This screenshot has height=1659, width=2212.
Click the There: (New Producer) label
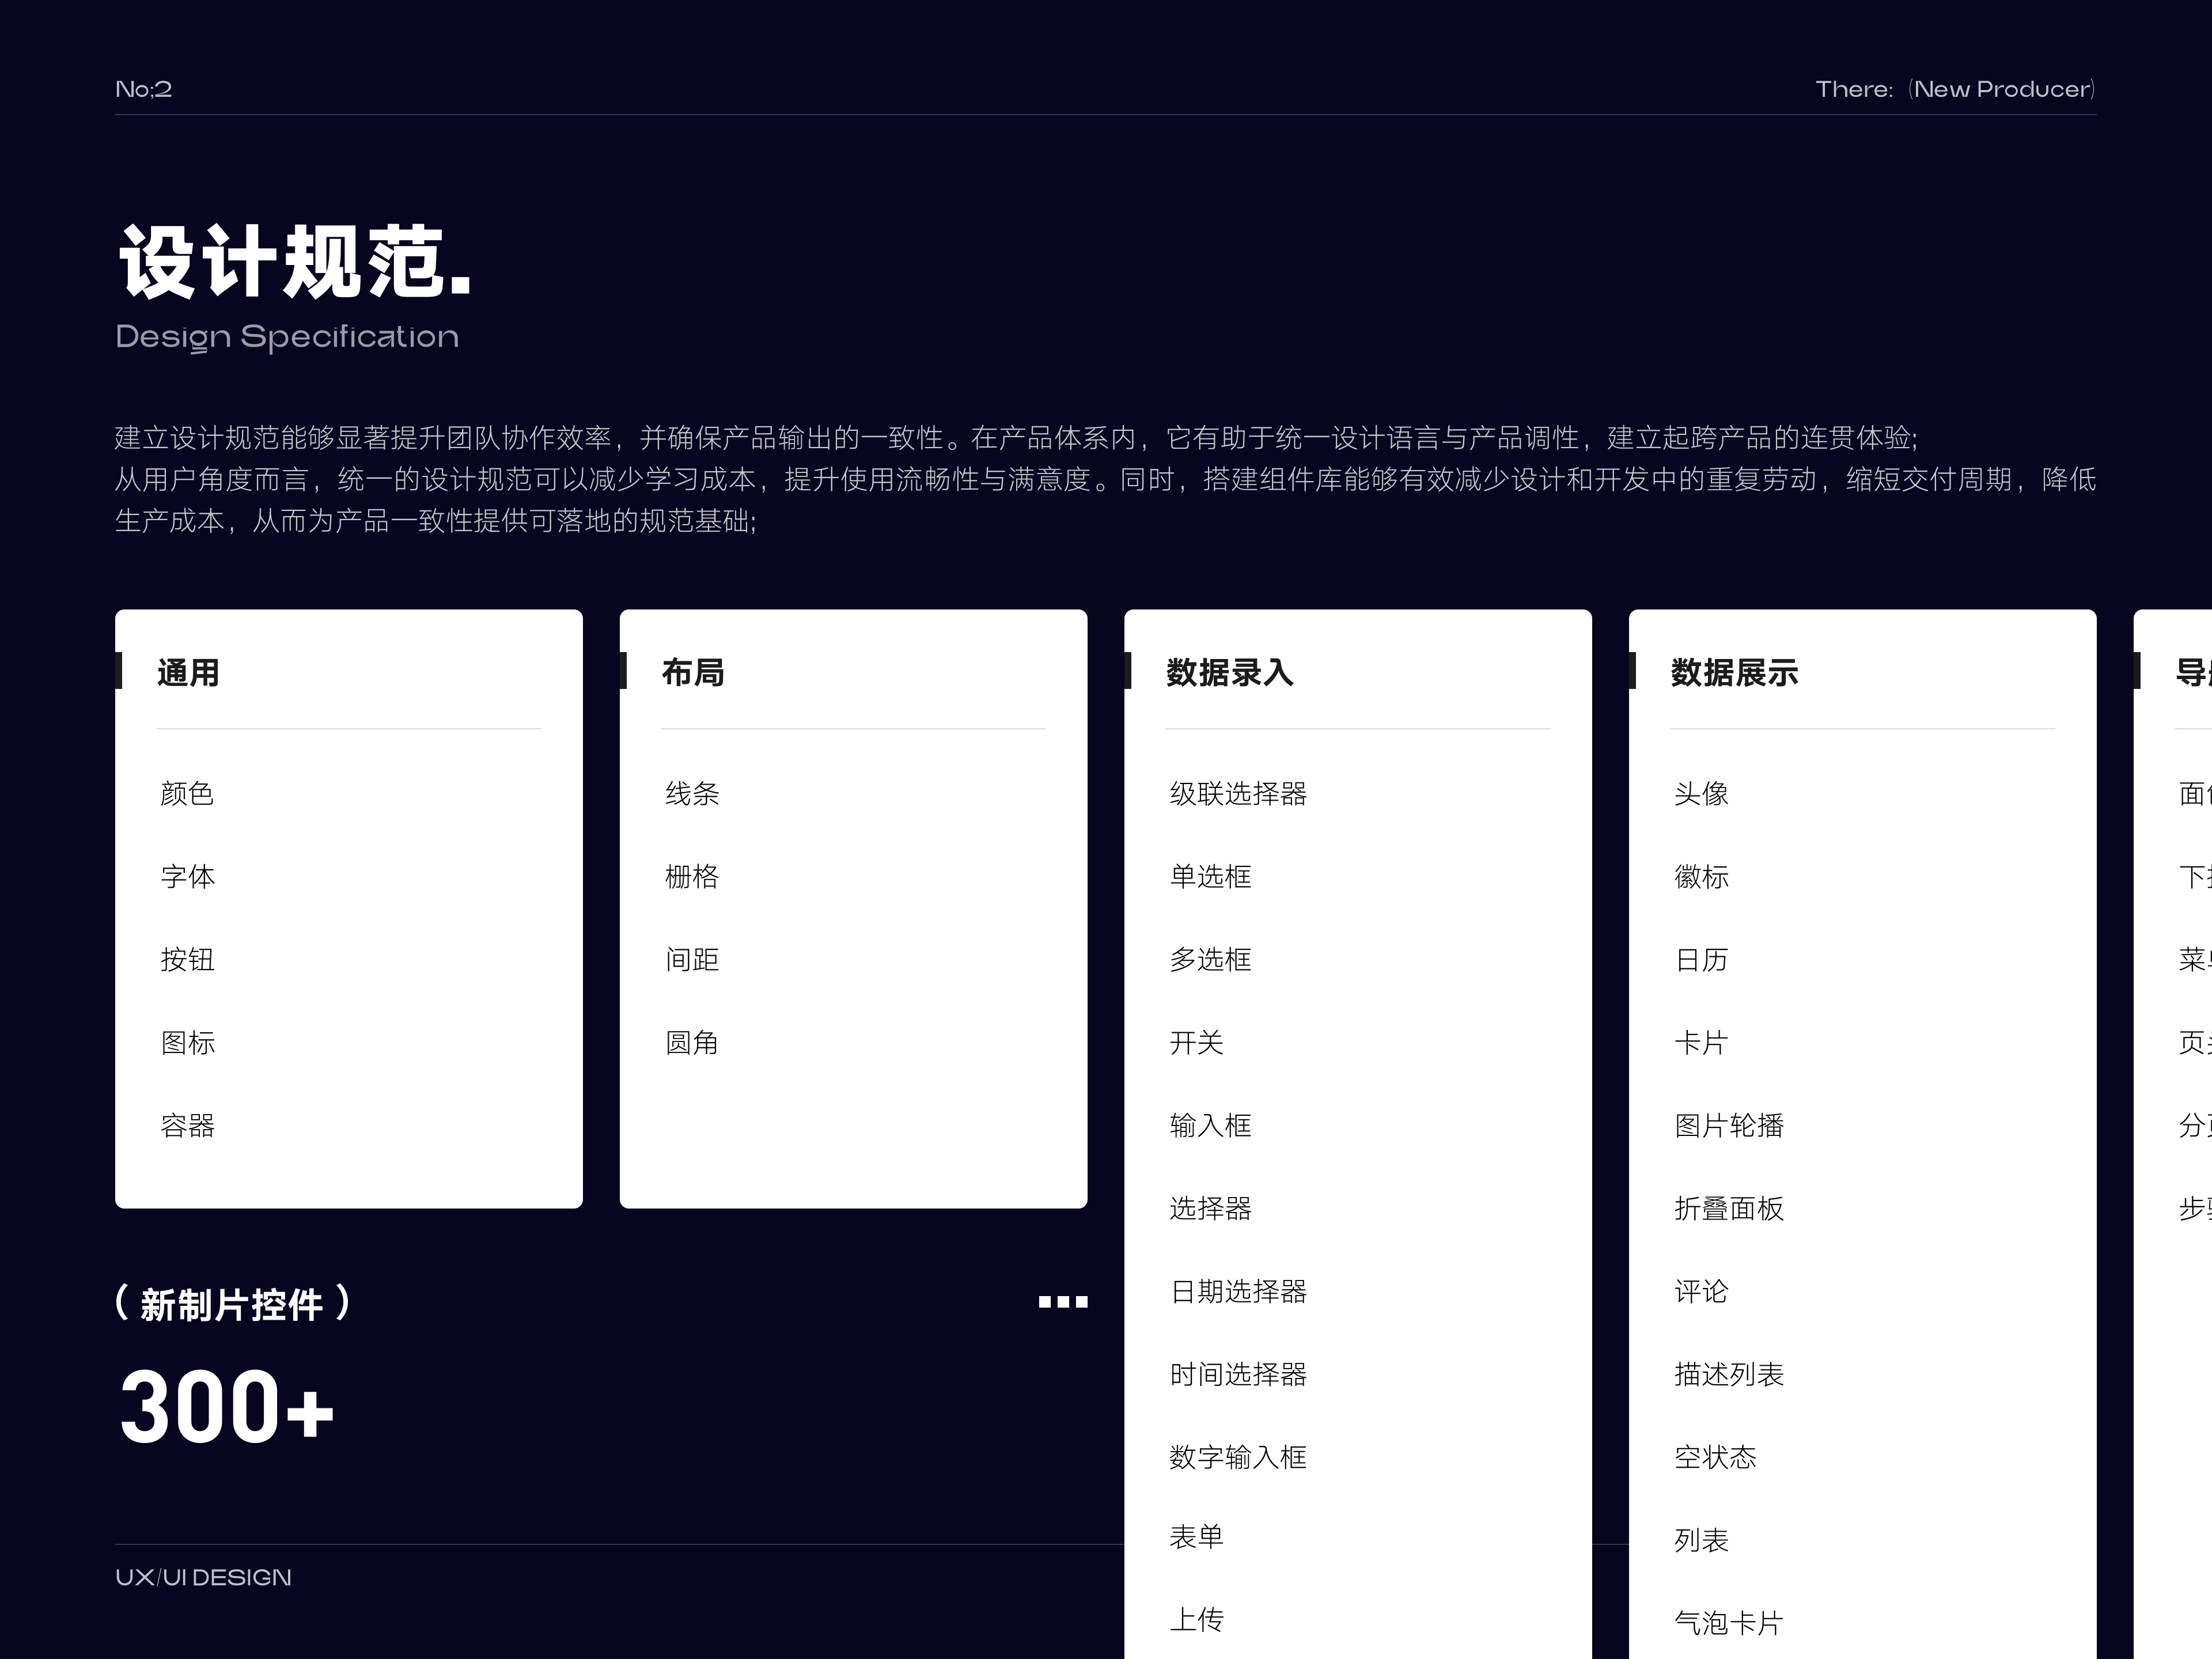(1956, 89)
